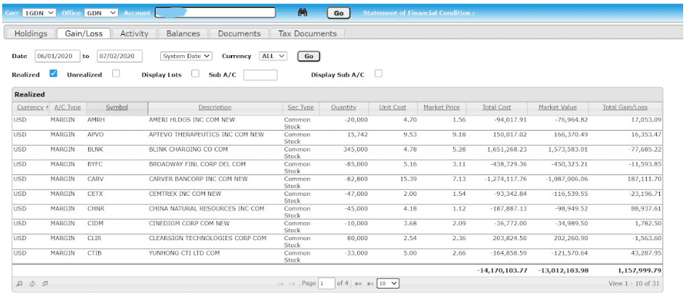
Task: Sort by the Symbol column header
Action: tap(117, 107)
